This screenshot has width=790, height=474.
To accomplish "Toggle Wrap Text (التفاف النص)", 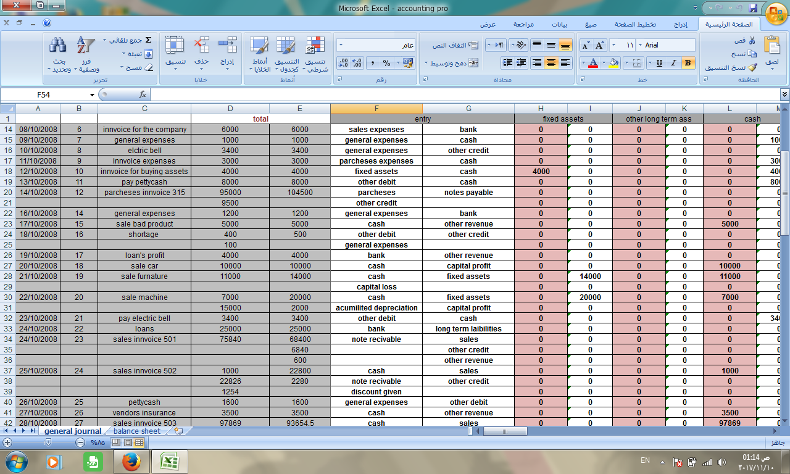I will [455, 45].
